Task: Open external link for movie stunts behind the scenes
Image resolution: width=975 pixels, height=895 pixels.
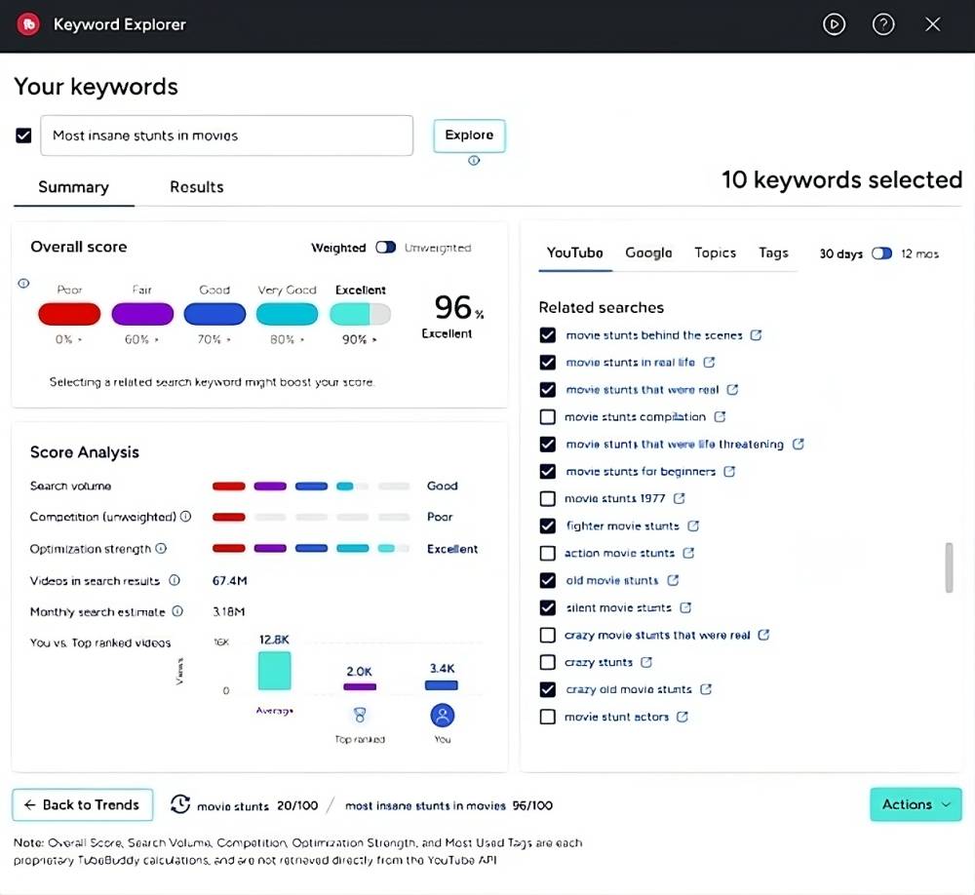Action: pyautogui.click(x=756, y=335)
